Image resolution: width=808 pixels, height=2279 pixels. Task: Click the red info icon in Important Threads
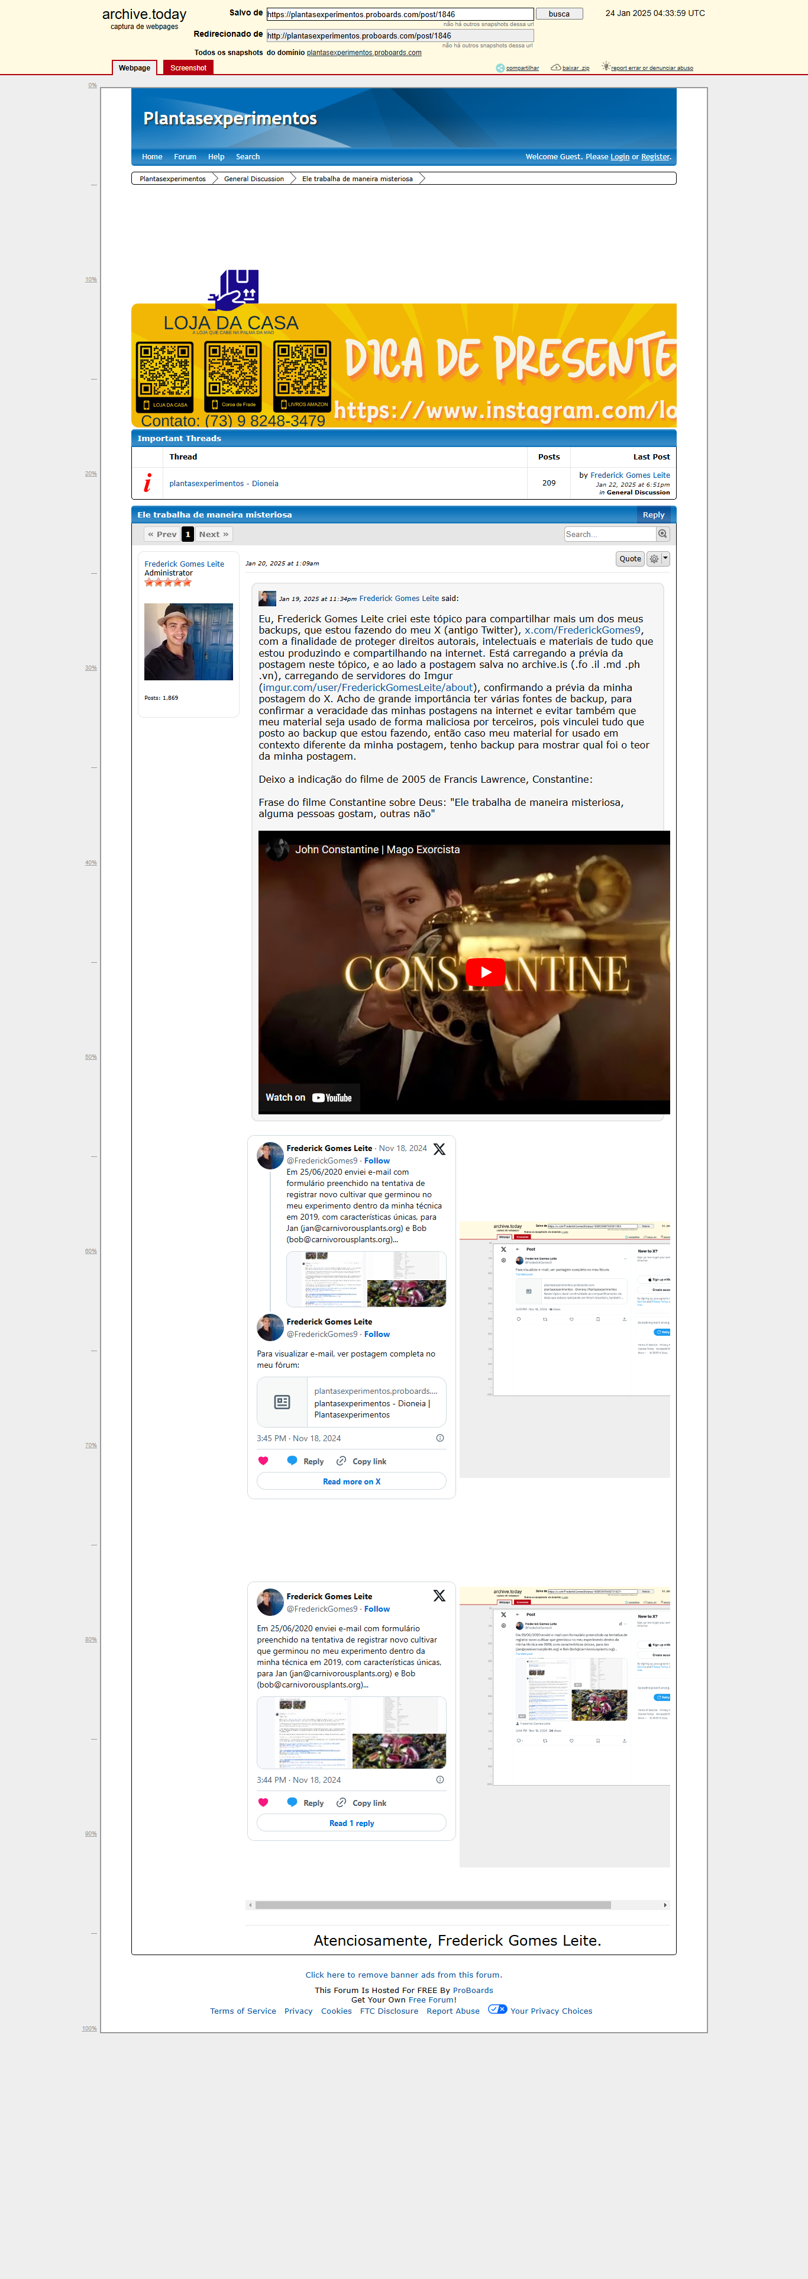148,483
